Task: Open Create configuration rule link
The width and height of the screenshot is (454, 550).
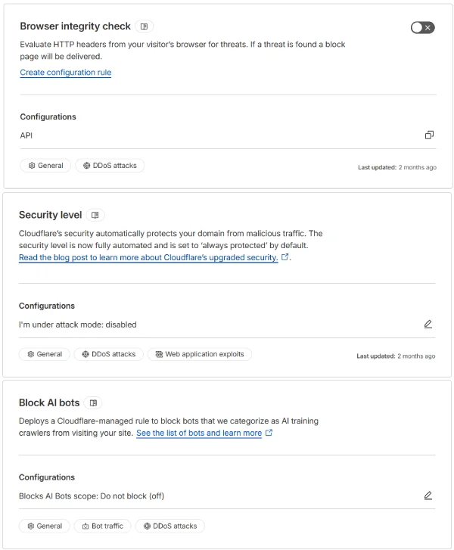Action: 66,73
